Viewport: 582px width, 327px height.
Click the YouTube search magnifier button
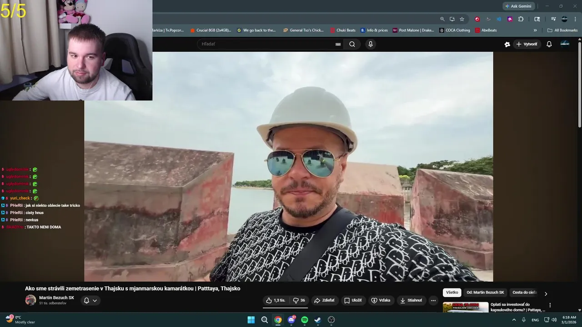tap(352, 44)
